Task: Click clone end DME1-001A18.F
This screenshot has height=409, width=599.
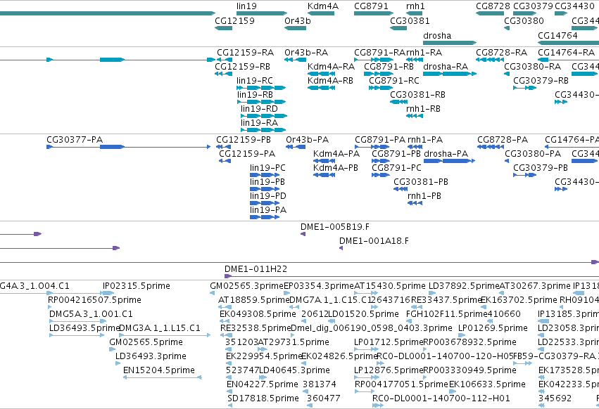Action: 341,248
